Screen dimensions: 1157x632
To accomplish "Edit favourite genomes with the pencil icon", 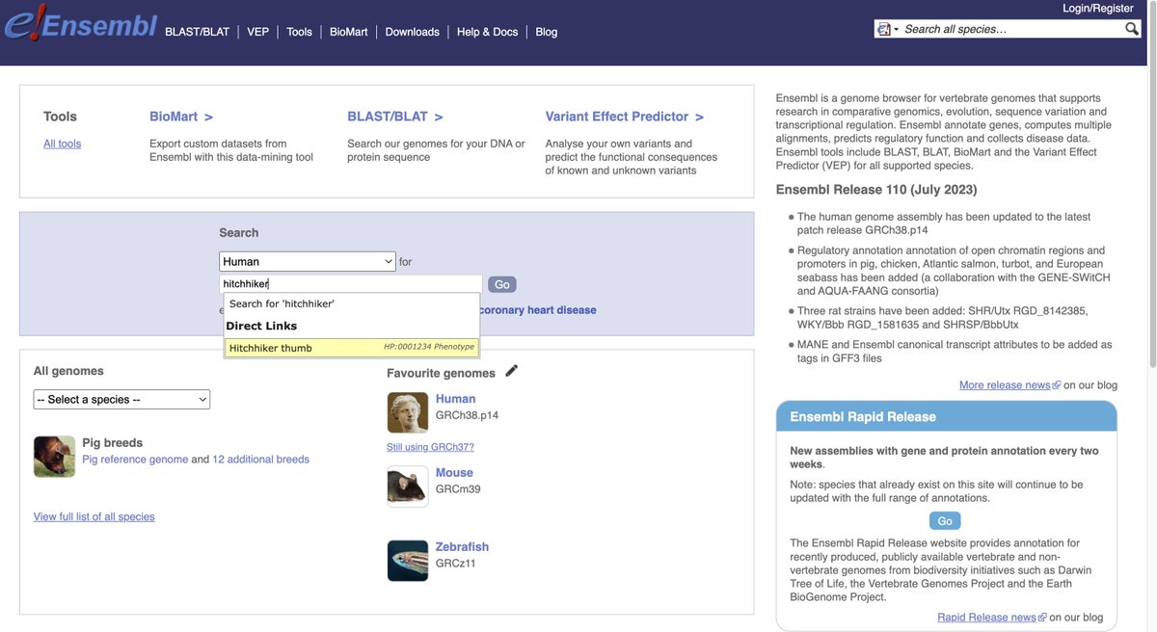I will pyautogui.click(x=511, y=371).
